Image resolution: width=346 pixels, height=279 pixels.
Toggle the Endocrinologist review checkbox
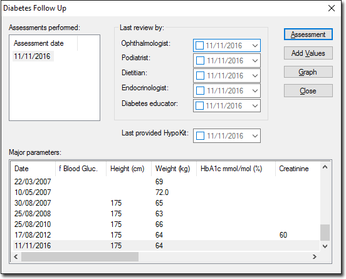(x=200, y=90)
